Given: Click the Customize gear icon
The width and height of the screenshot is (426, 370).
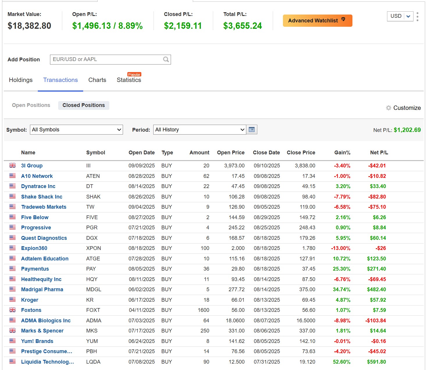Looking at the screenshot, I should pyautogui.click(x=388, y=108).
